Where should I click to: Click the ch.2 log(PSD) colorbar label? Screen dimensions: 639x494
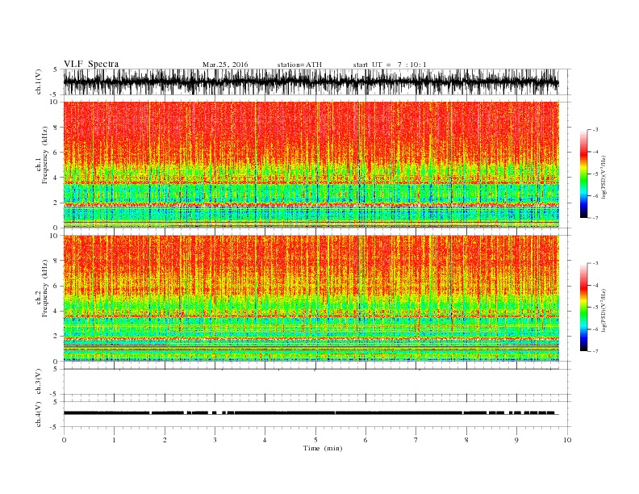[603, 310]
